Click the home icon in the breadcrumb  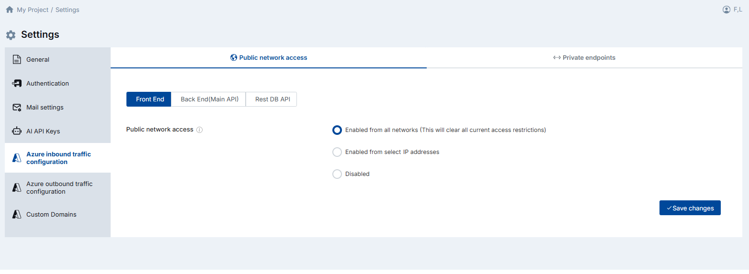pyautogui.click(x=10, y=10)
